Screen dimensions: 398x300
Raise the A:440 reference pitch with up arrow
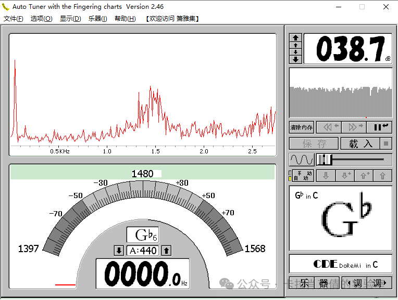167,251
